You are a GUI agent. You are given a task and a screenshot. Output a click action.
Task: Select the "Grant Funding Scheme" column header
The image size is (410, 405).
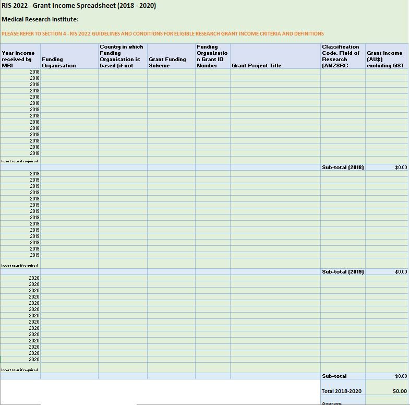pos(171,56)
